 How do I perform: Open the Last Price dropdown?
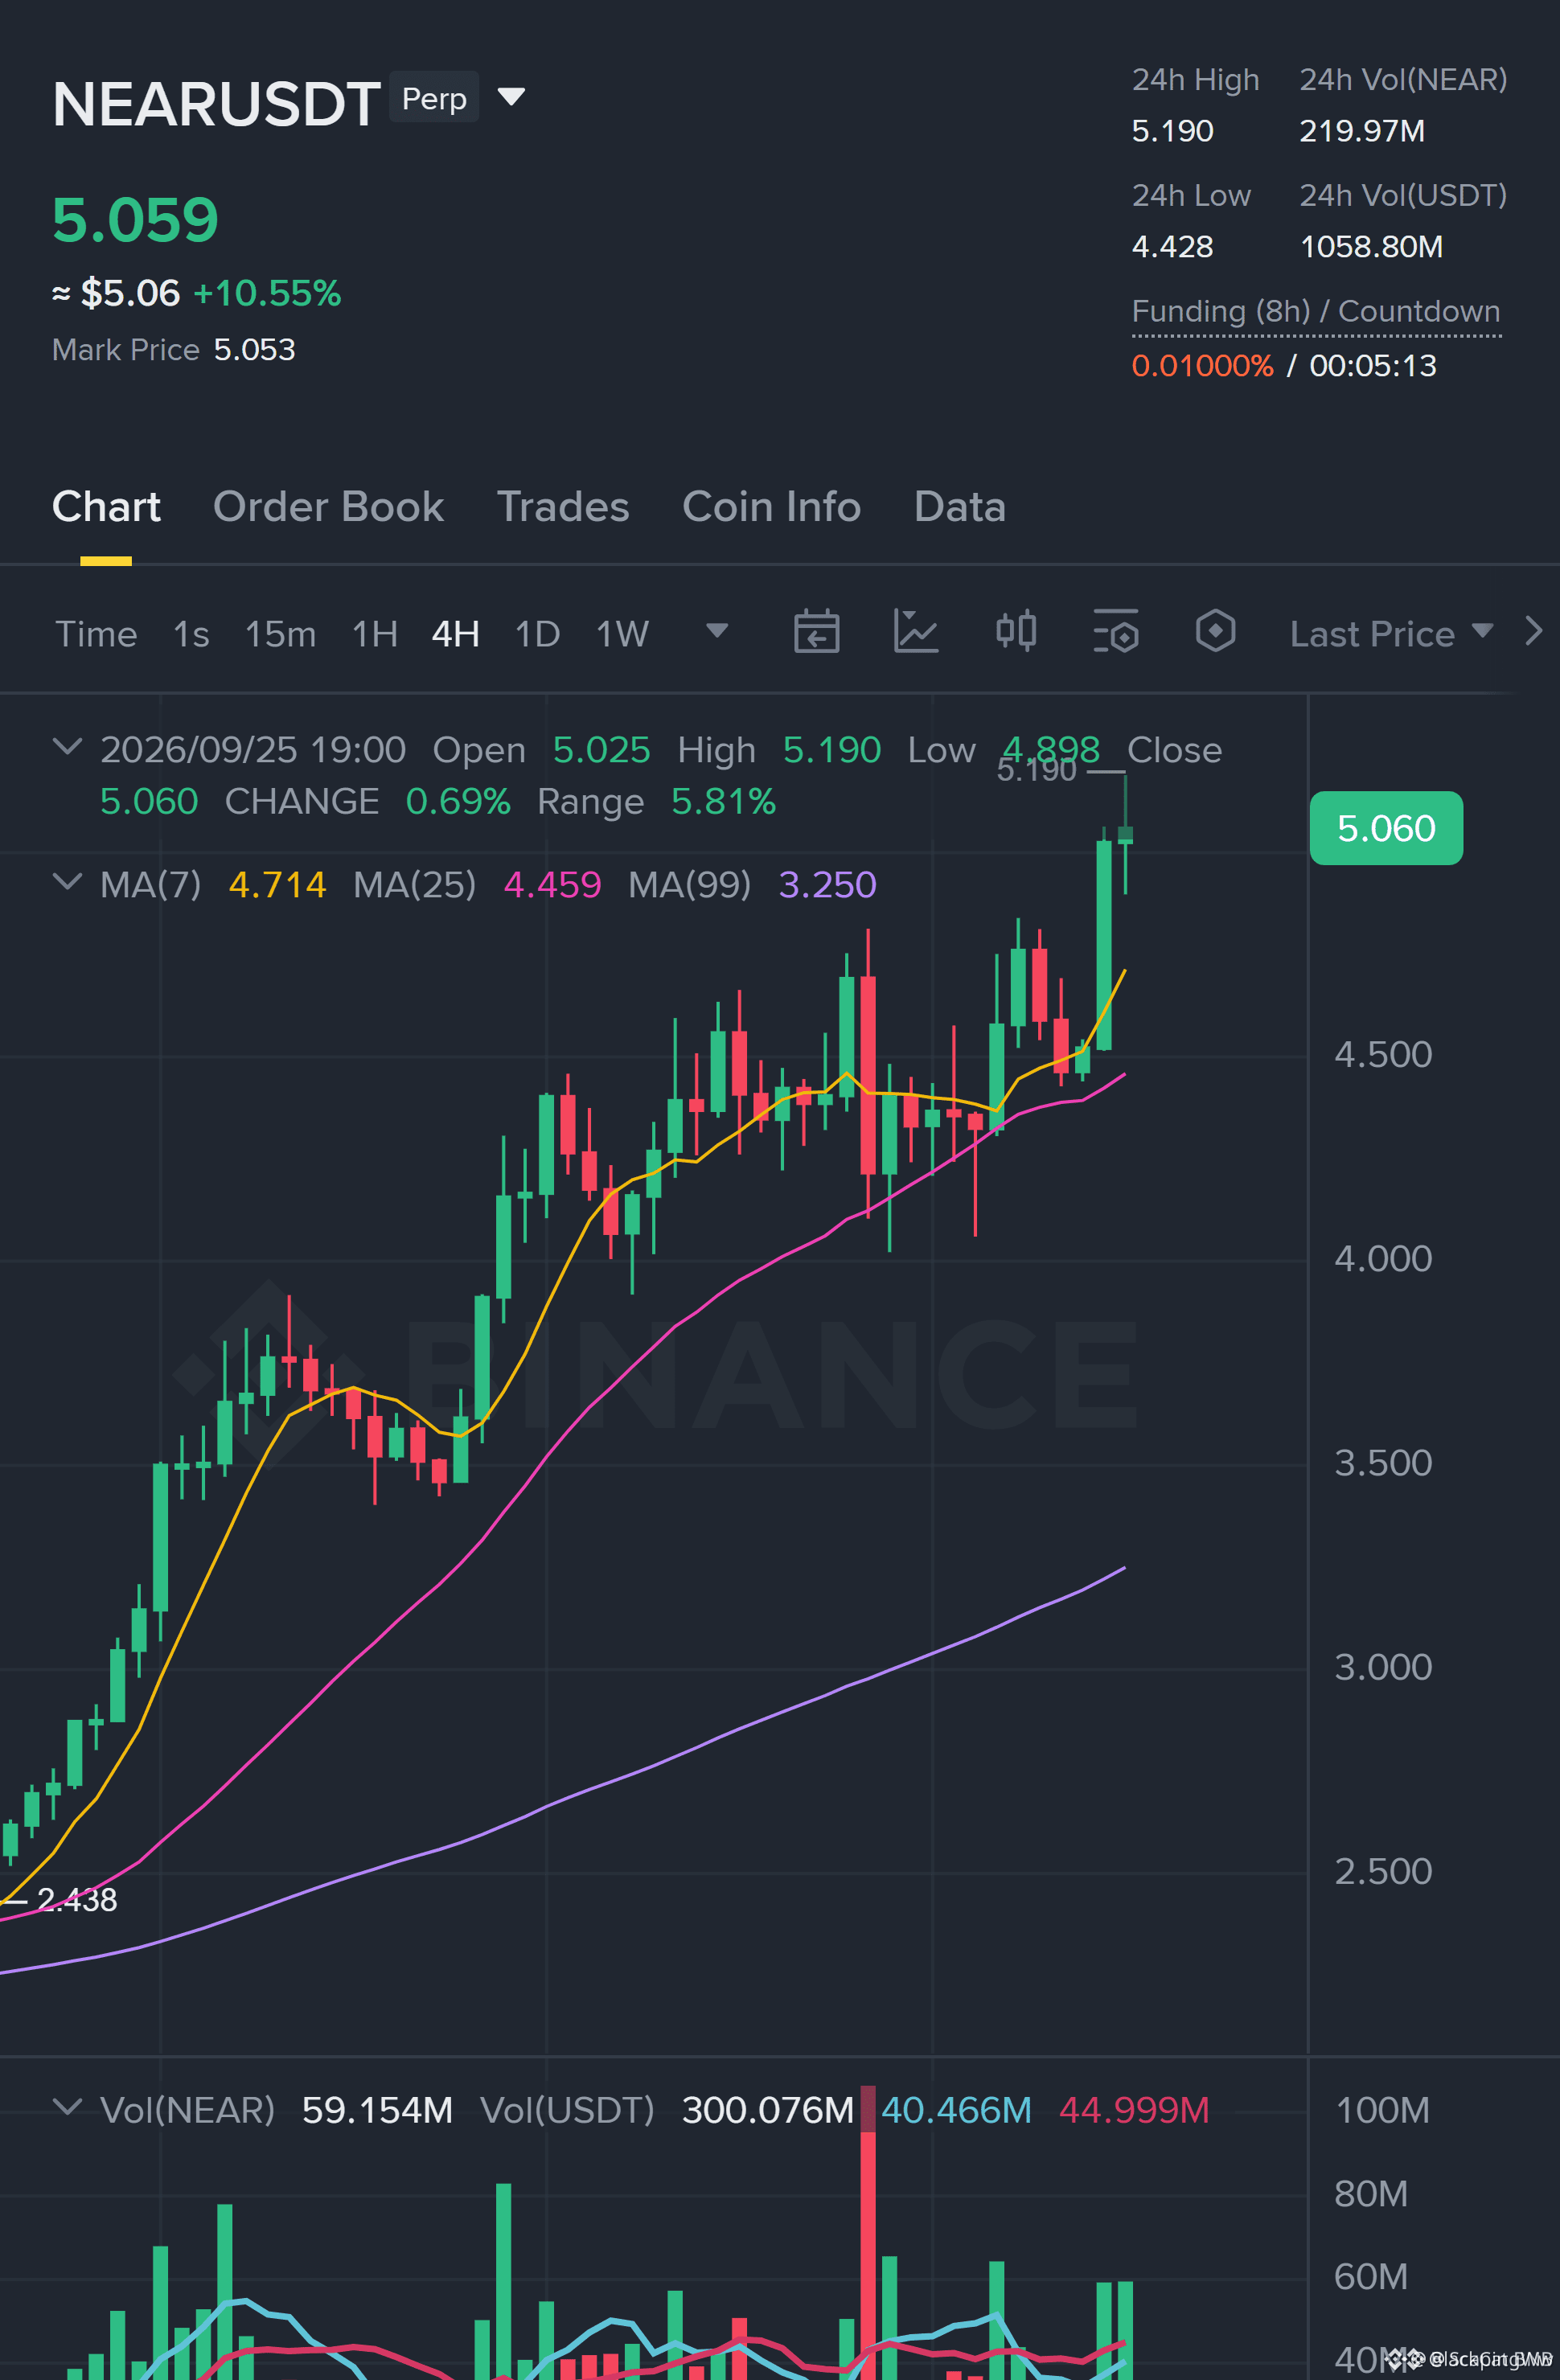(x=1391, y=634)
